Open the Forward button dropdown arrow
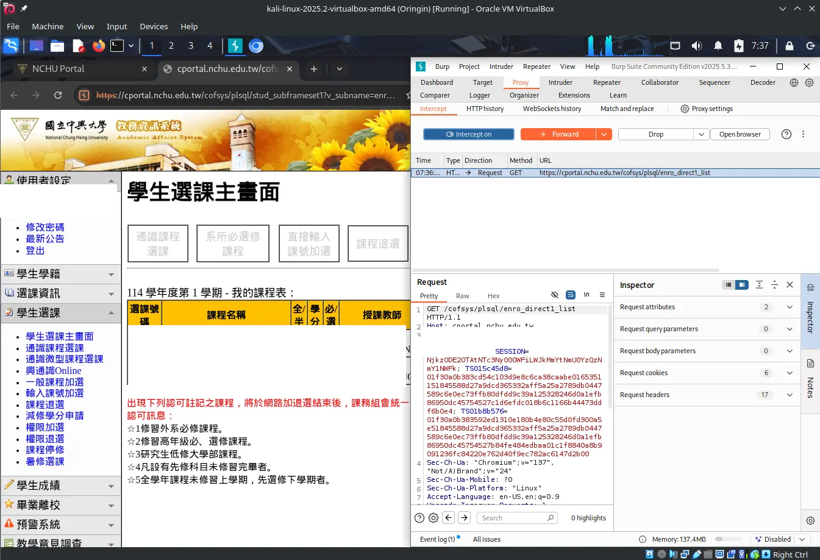 (604, 134)
